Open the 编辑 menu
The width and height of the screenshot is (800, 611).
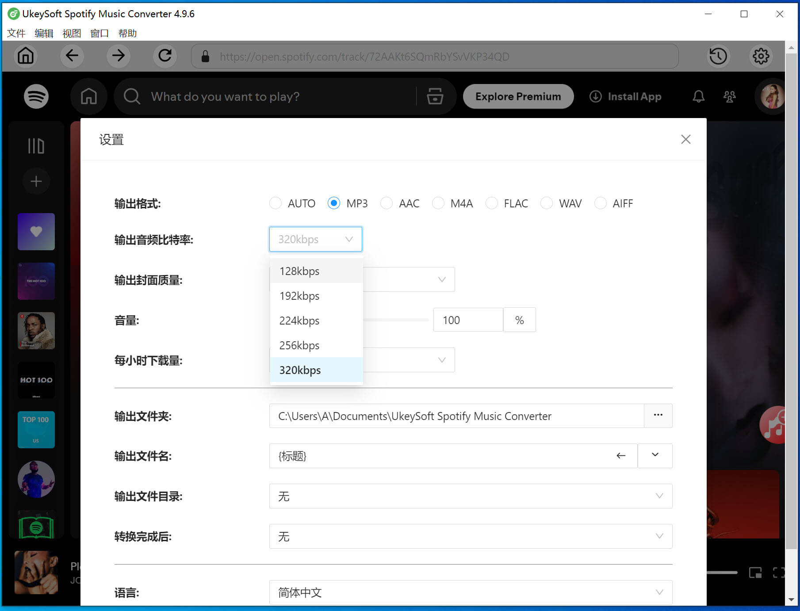point(44,33)
